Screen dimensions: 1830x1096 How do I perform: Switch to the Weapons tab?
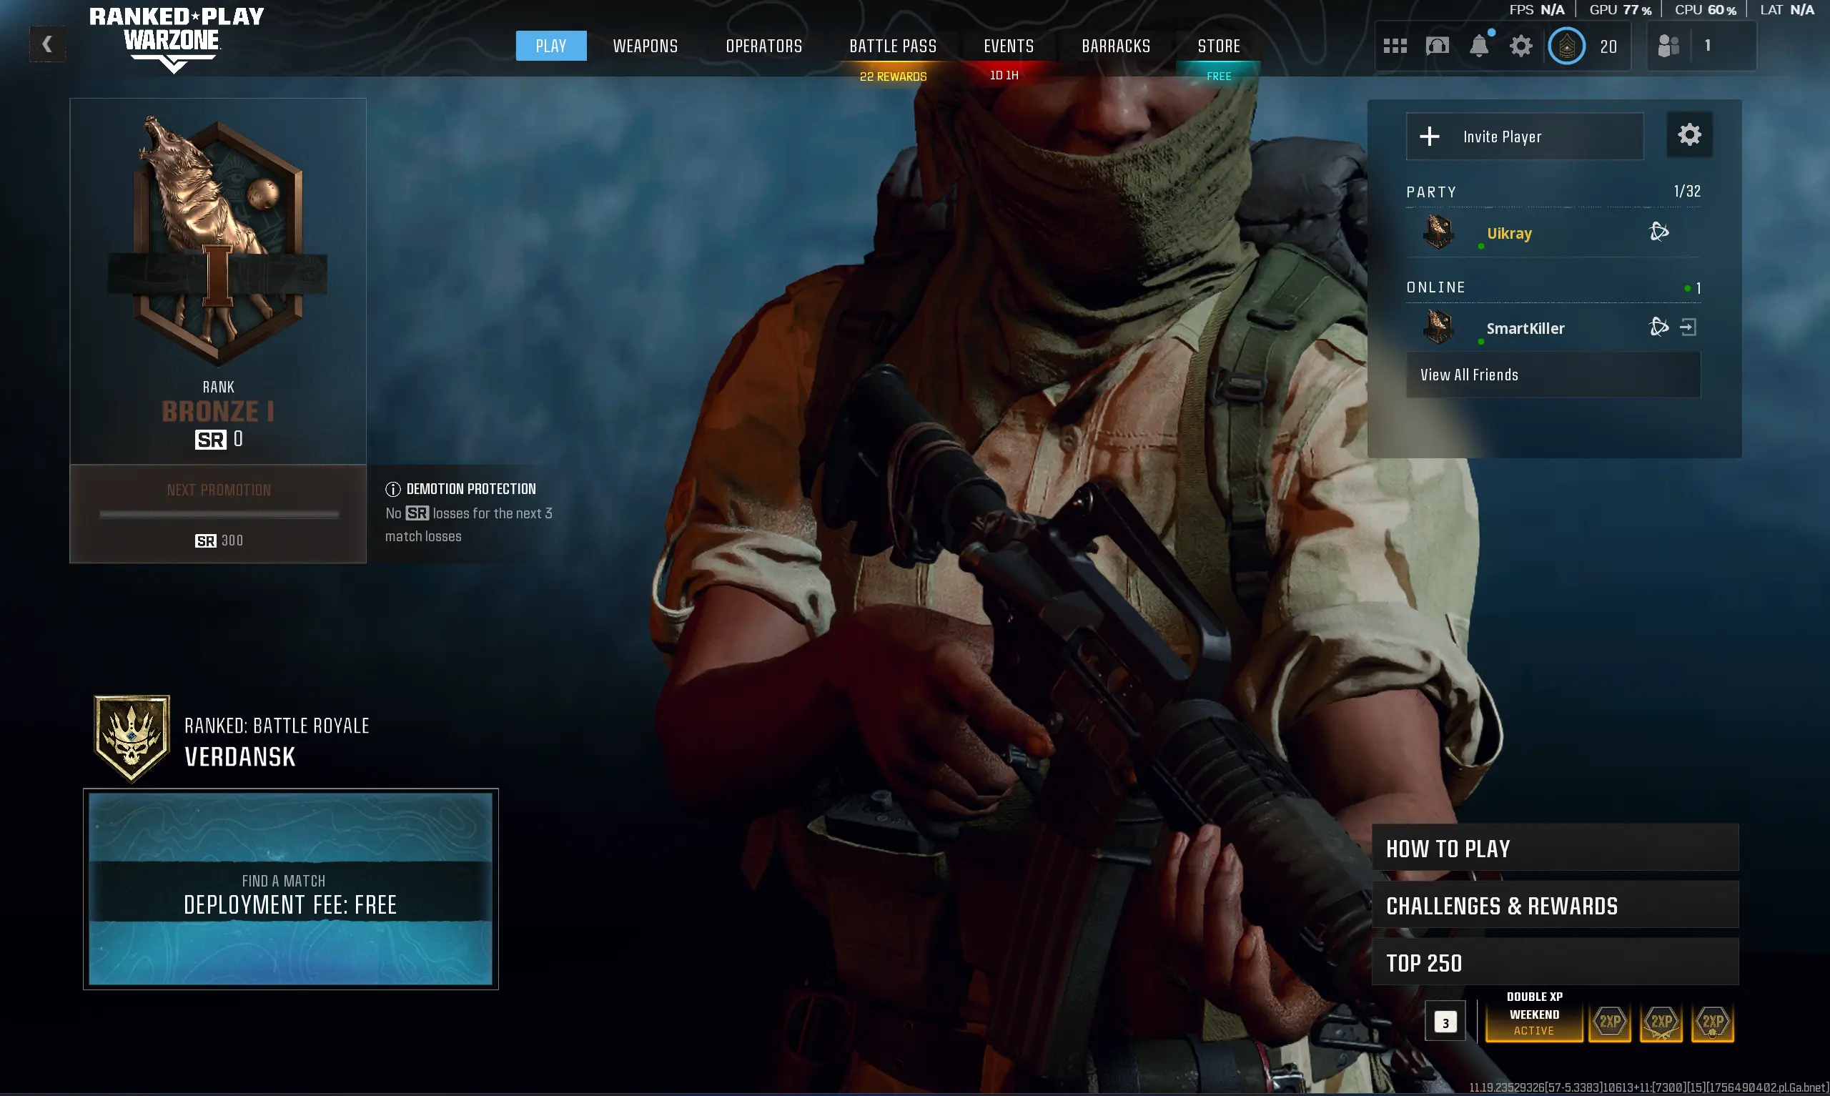[x=646, y=46]
